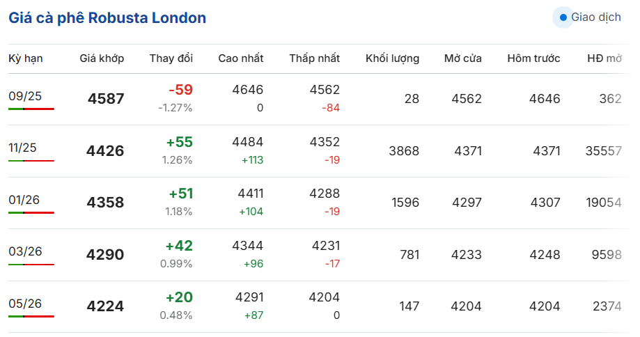Choose the 03/26 contract term

(25, 251)
